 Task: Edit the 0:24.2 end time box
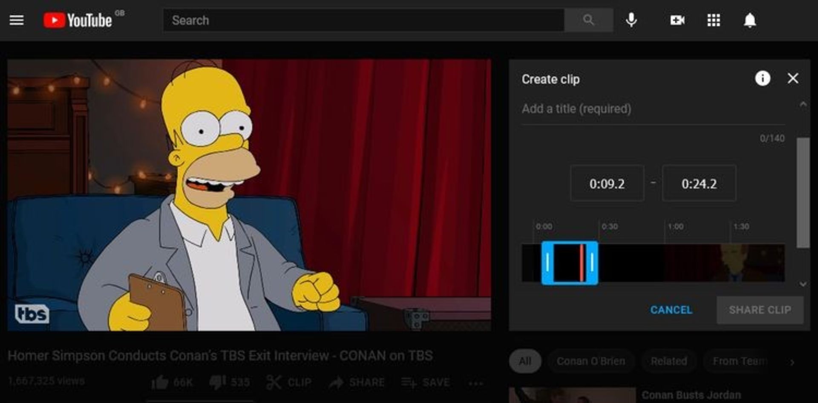click(x=699, y=183)
